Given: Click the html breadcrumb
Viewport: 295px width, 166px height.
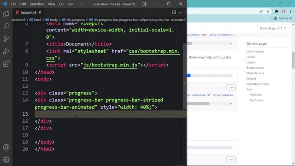Looking at the screenshot, I should pyautogui.click(x=35, y=20).
